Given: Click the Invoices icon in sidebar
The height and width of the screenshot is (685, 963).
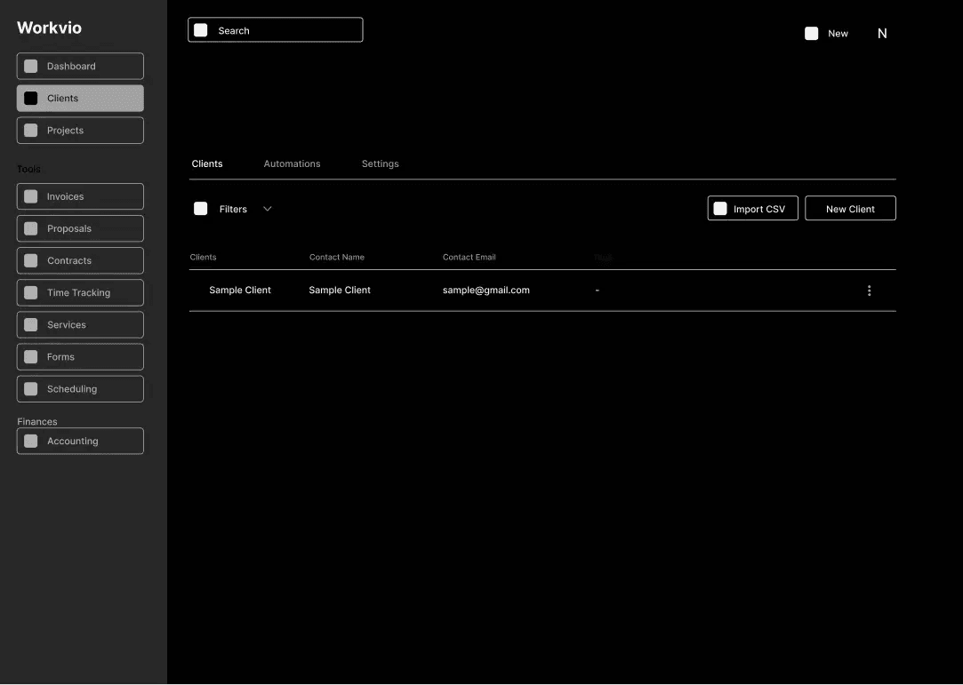Looking at the screenshot, I should pos(31,197).
